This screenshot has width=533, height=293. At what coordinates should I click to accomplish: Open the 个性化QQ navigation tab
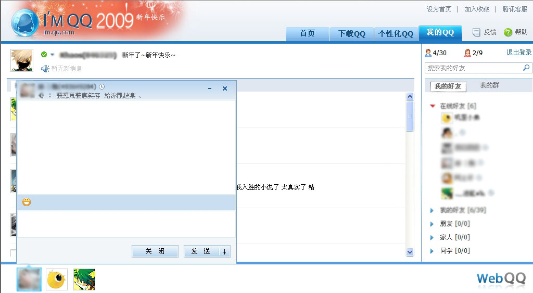(396, 34)
